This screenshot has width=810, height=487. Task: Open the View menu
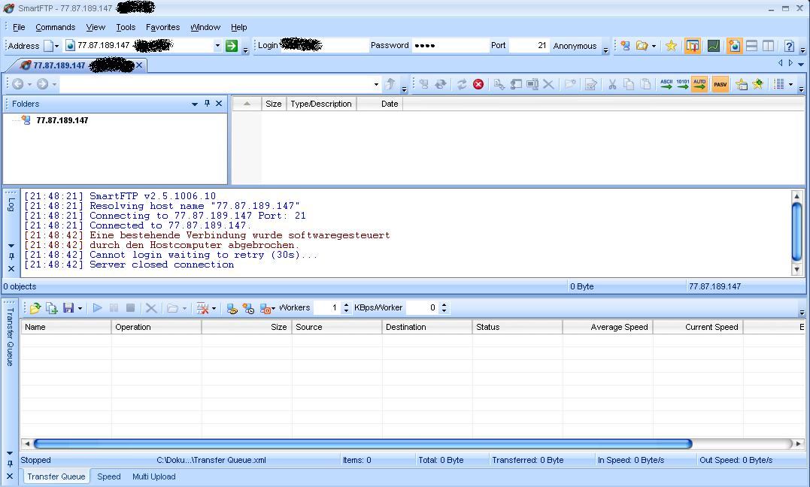(96, 27)
